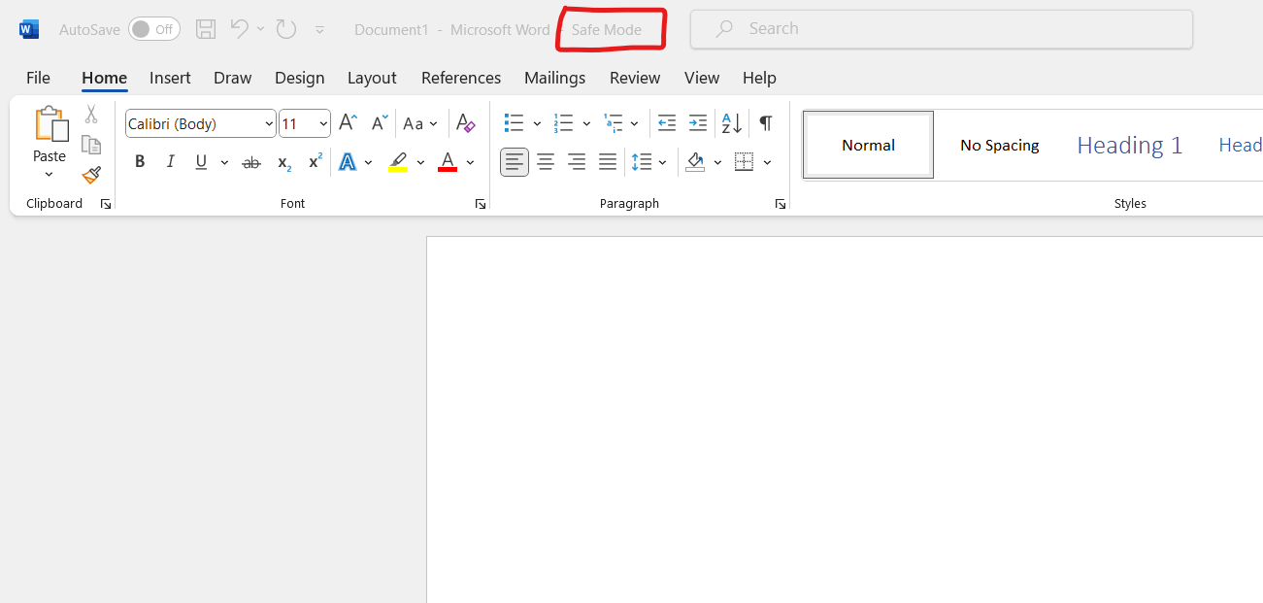Toggle underline formatting
This screenshot has width=1263, height=603.
pos(201,162)
